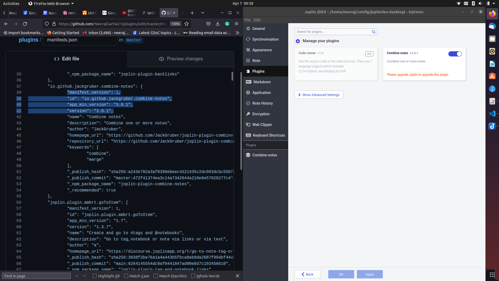Tick the Whole Words checkbox
The width and height of the screenshot is (499, 281).
click(x=193, y=276)
